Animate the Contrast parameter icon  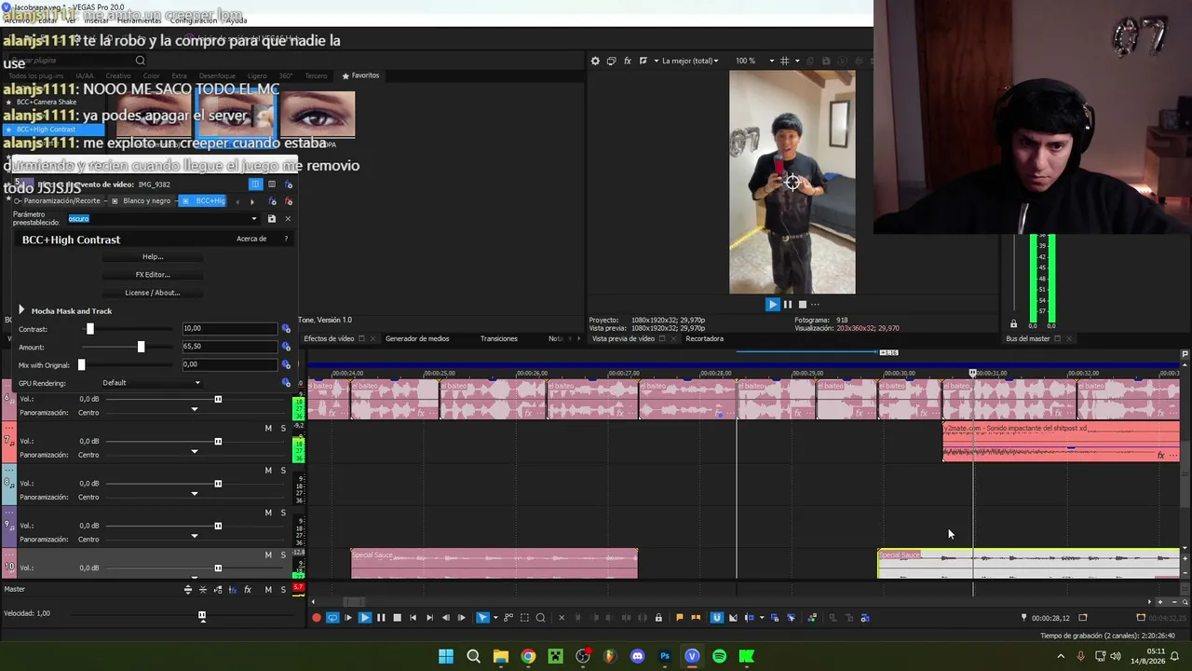(286, 329)
